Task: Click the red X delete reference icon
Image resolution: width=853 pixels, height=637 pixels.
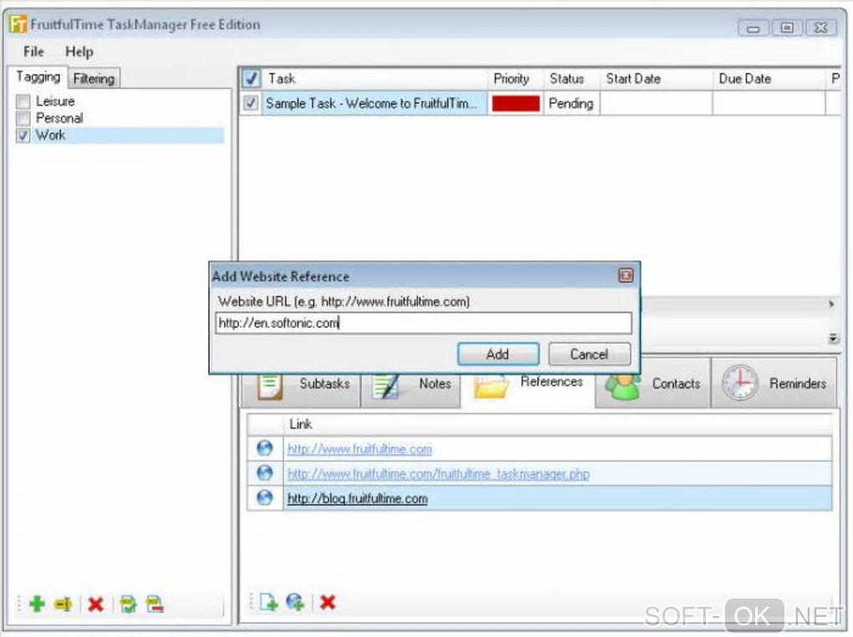Action: coord(328,602)
